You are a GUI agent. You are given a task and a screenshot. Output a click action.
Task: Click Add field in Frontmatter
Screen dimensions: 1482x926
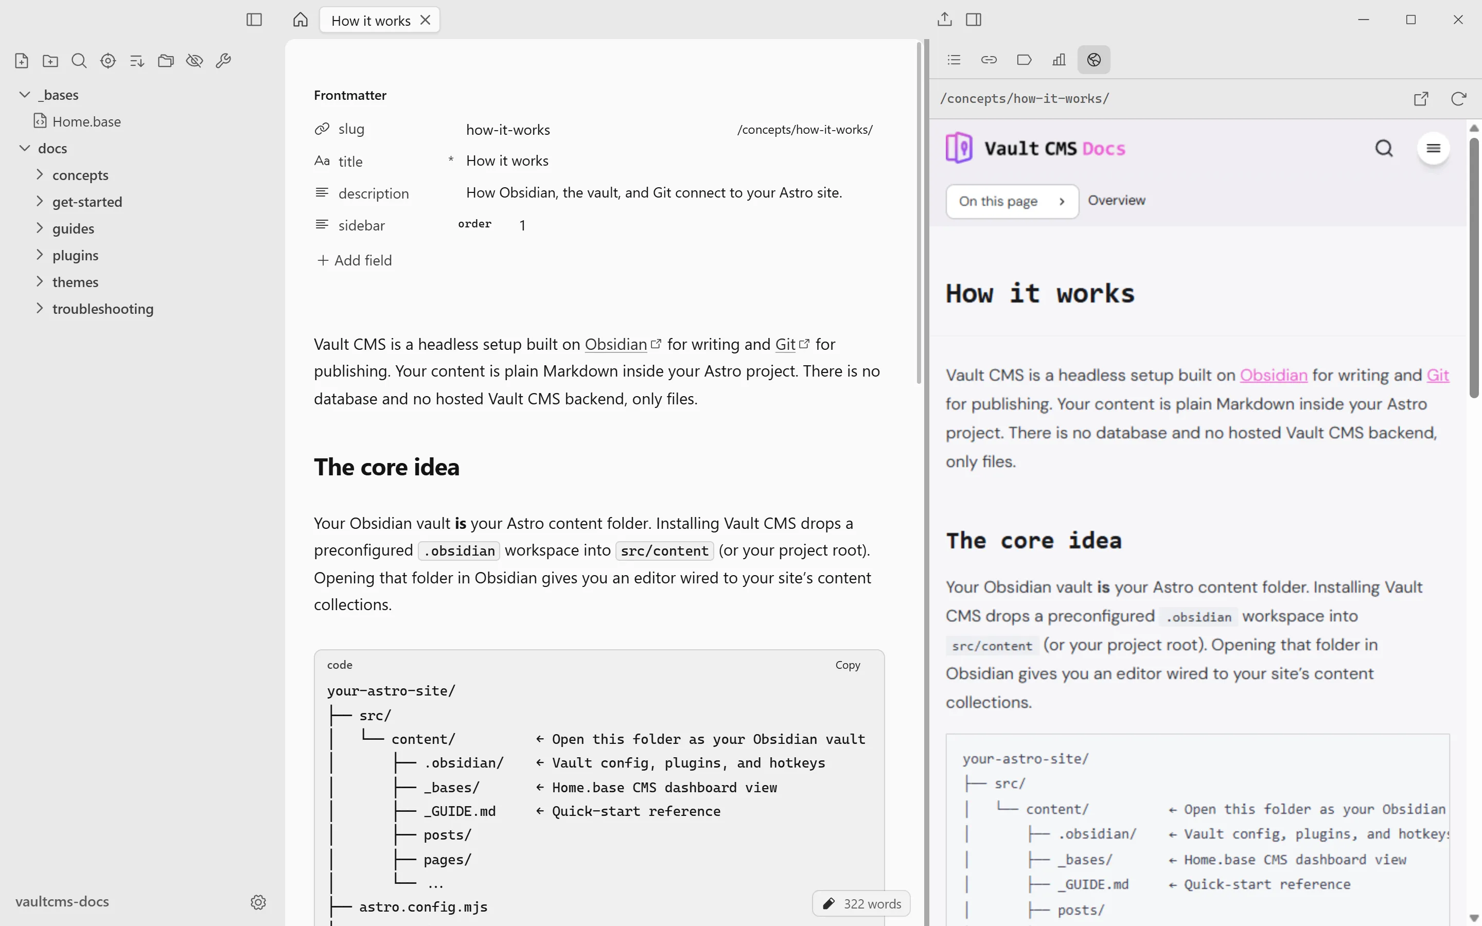point(355,260)
